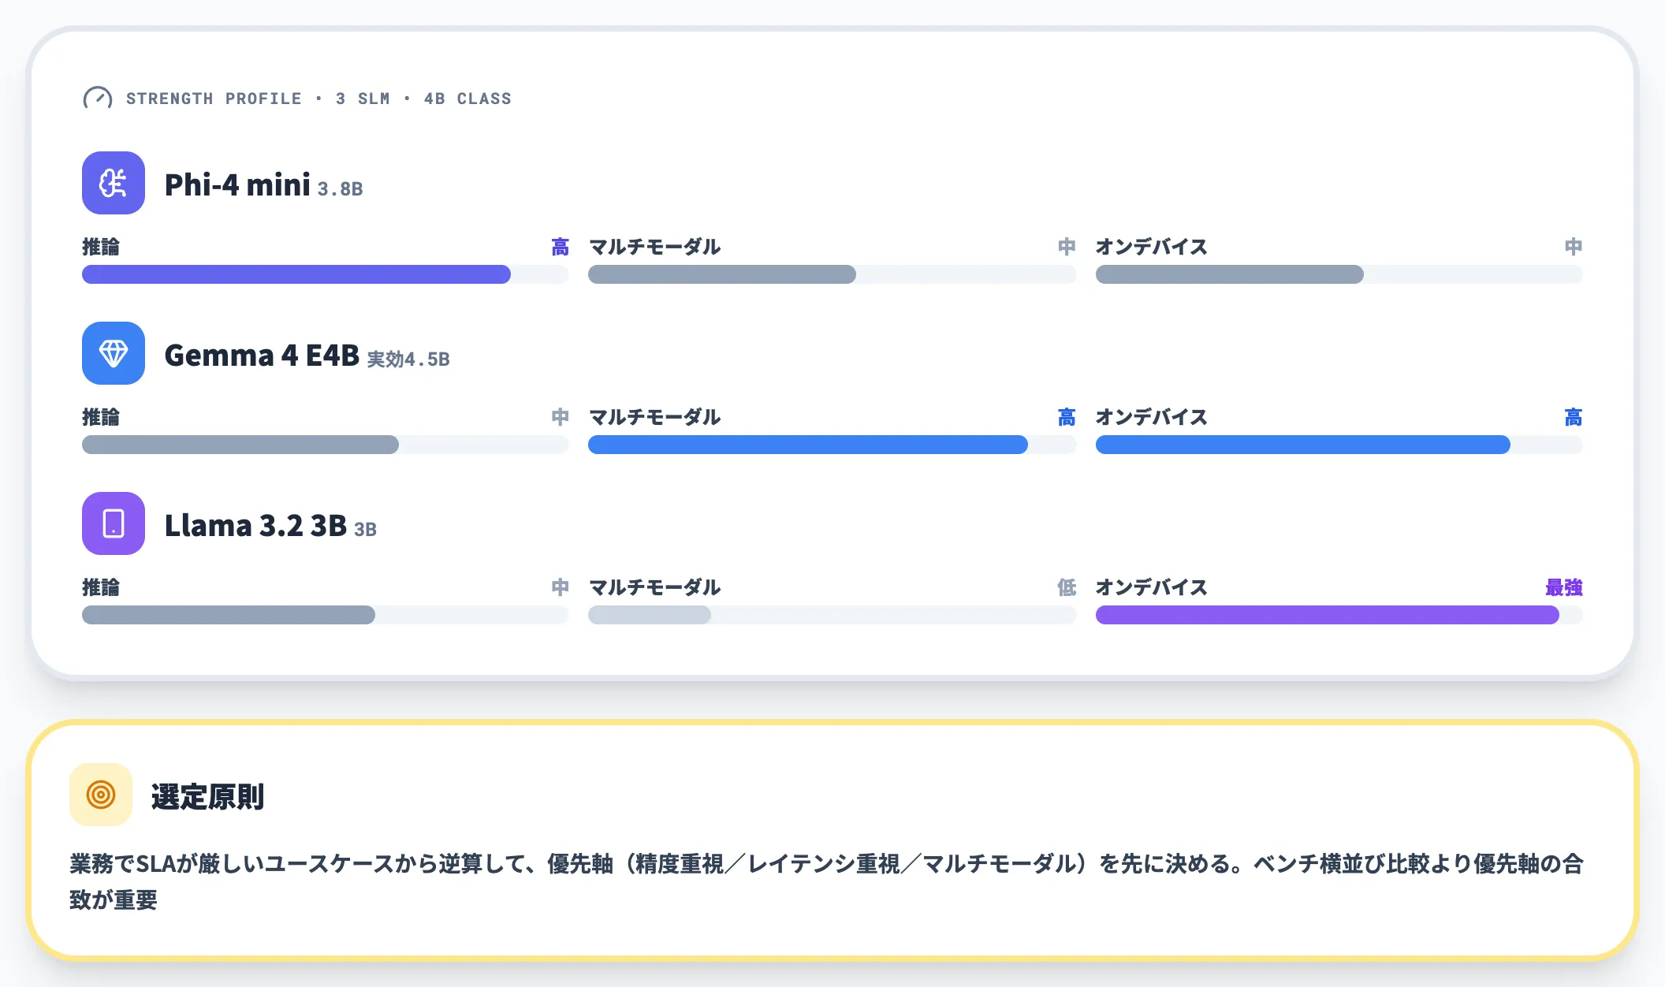Screen dimensions: 1665x987
Task: Click the paragraph starting 業務でSLAが厳しい
Action: 826,881
